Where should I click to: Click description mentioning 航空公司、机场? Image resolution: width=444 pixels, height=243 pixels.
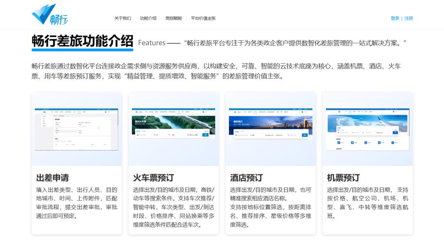click(x=368, y=203)
